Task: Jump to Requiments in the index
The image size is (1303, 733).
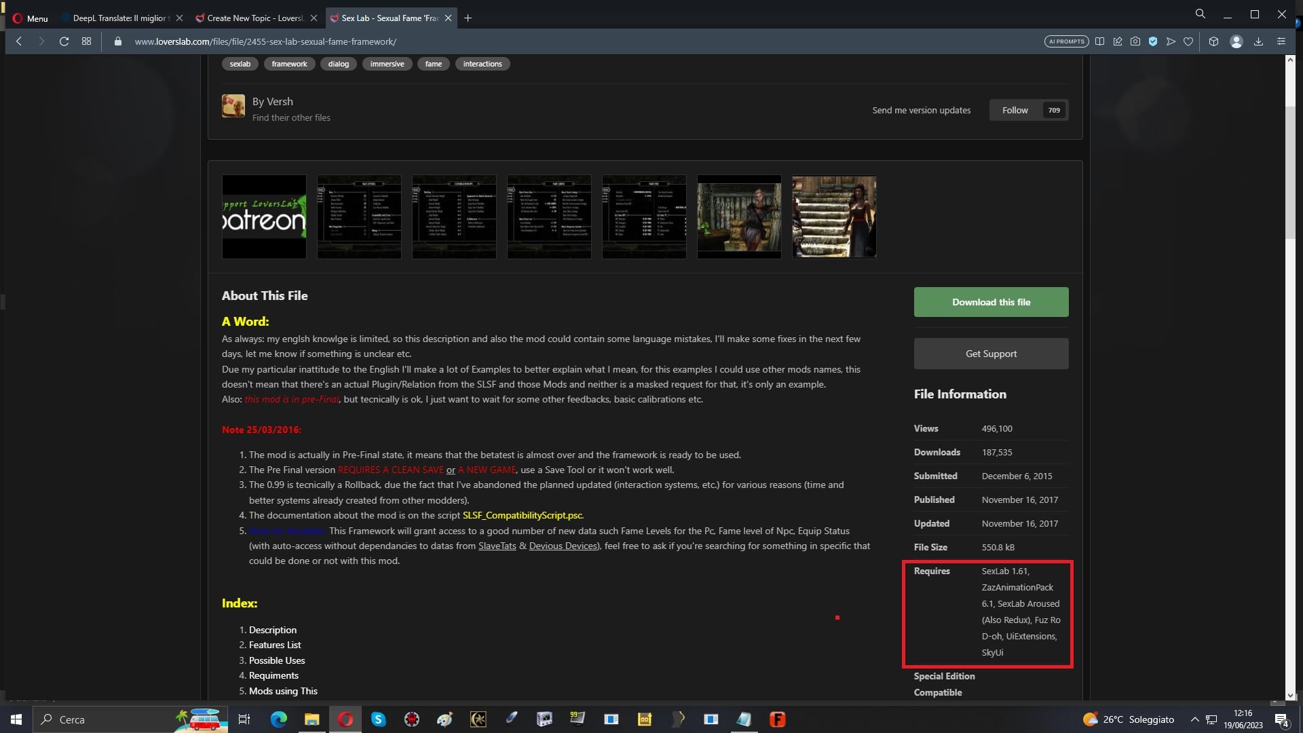Action: pos(273,676)
